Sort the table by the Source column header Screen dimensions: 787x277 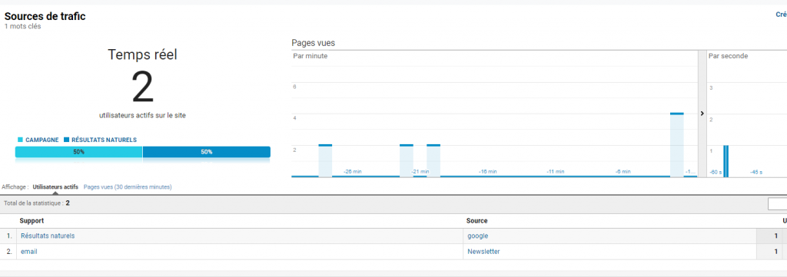(477, 221)
